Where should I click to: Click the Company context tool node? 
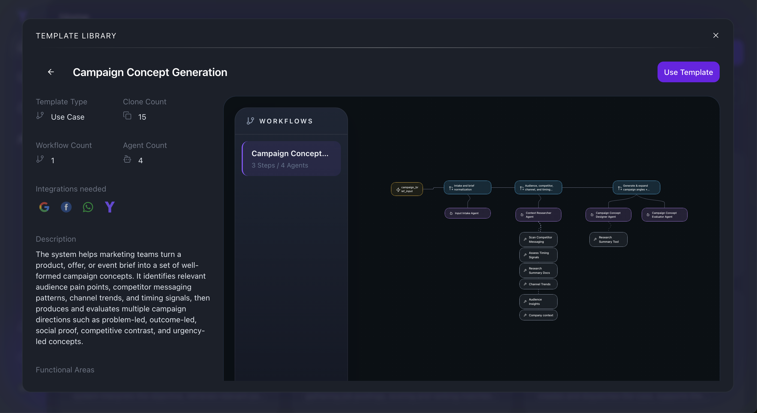coord(538,315)
